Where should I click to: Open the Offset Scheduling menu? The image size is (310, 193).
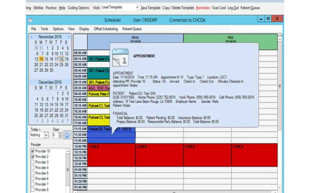point(105,29)
